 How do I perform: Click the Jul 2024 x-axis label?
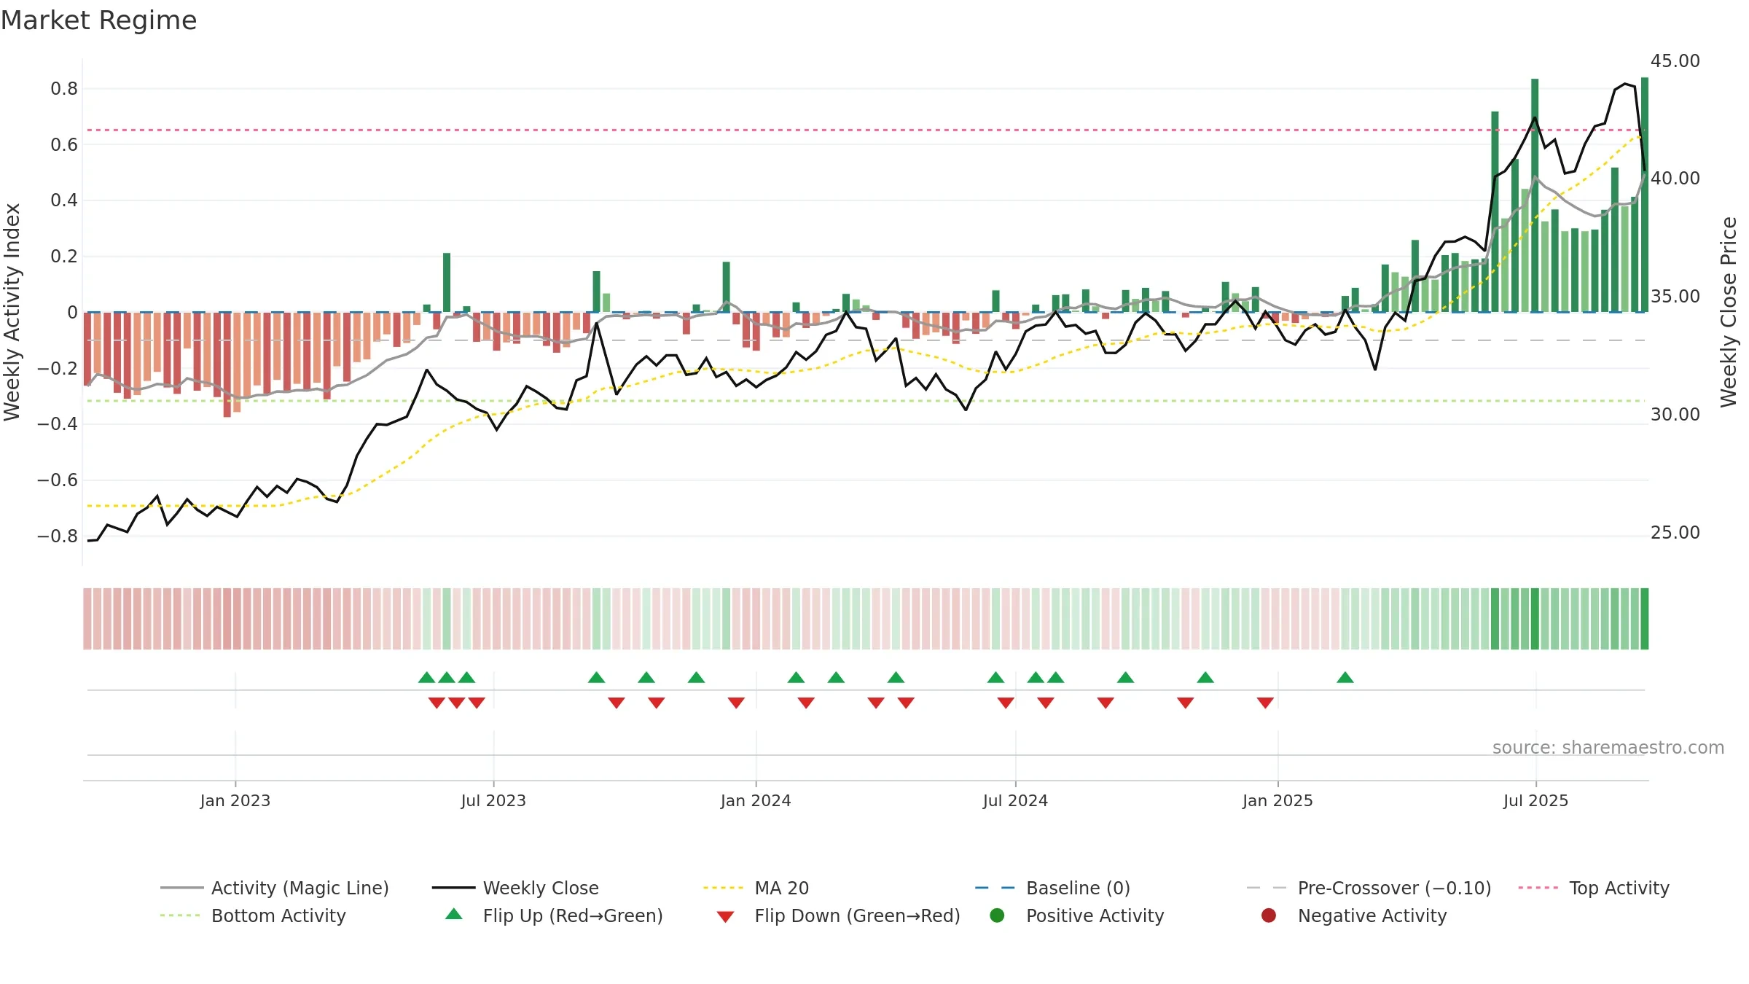[1015, 800]
